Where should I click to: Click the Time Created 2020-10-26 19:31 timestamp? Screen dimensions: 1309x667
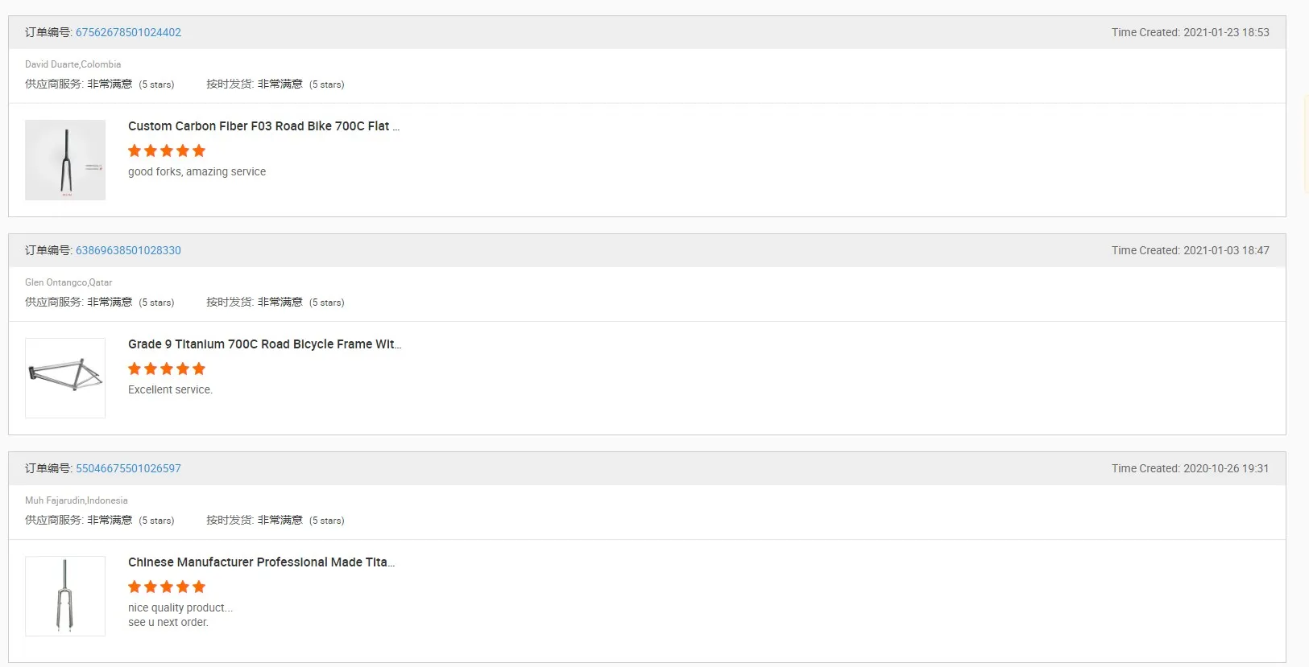pyautogui.click(x=1190, y=469)
